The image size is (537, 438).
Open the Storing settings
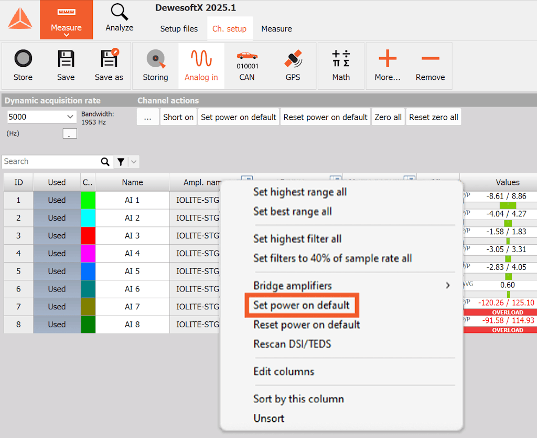(155, 66)
